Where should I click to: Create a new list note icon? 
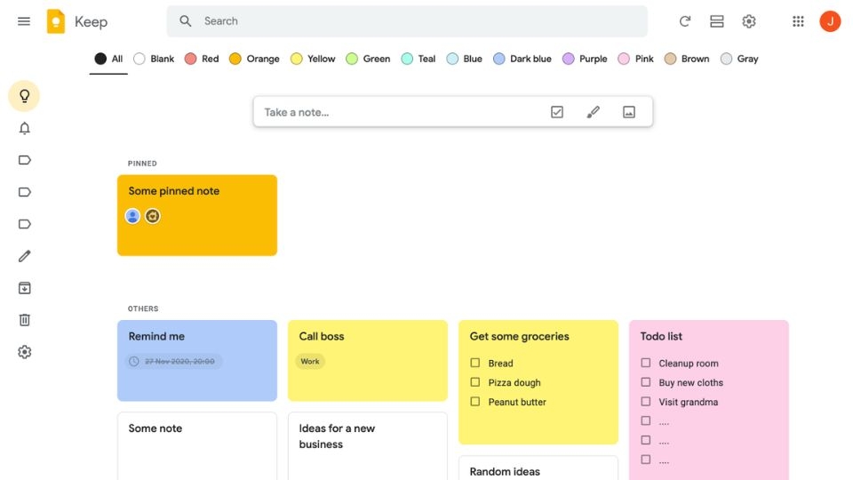pyautogui.click(x=556, y=112)
